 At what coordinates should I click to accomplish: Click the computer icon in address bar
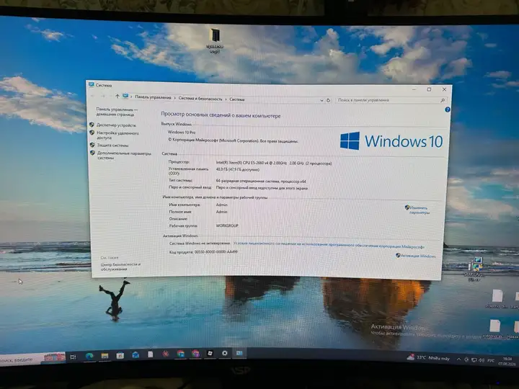coord(125,97)
